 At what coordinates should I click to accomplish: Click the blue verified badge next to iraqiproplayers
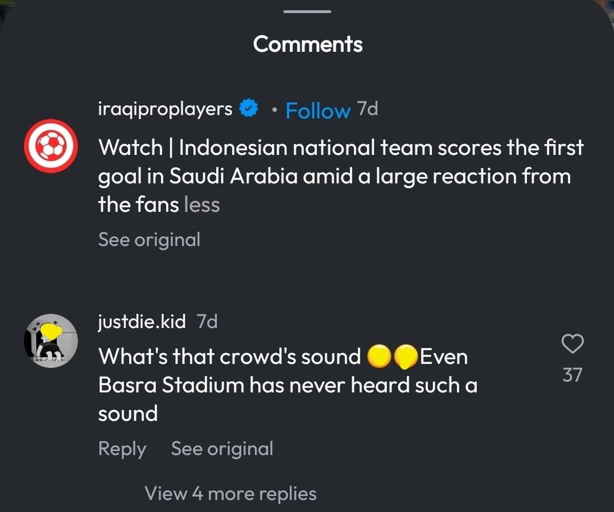click(x=248, y=108)
